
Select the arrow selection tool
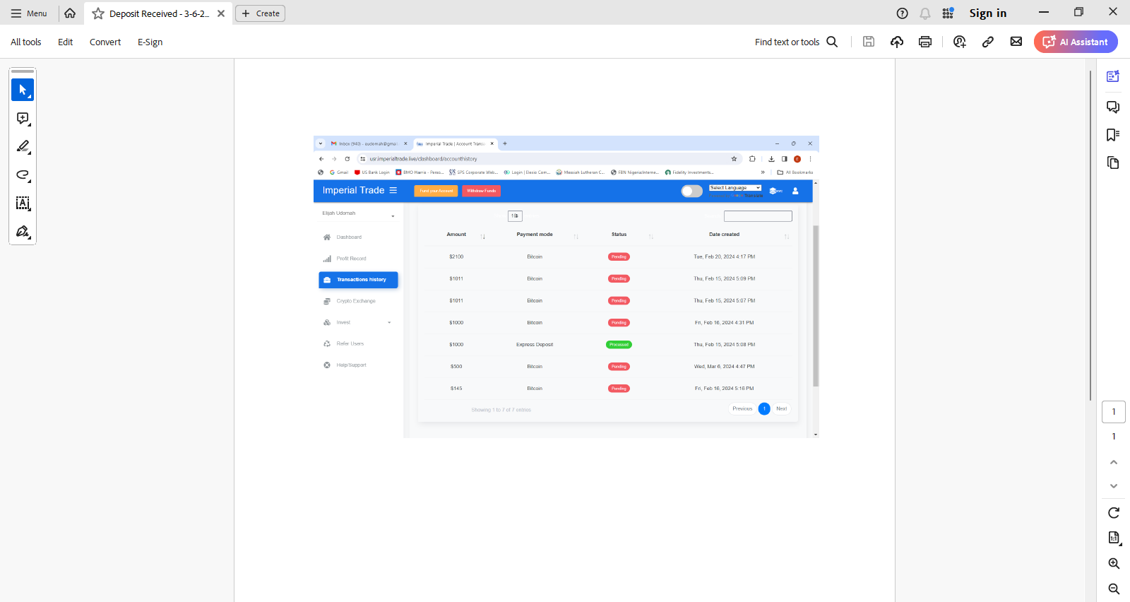[23, 90]
